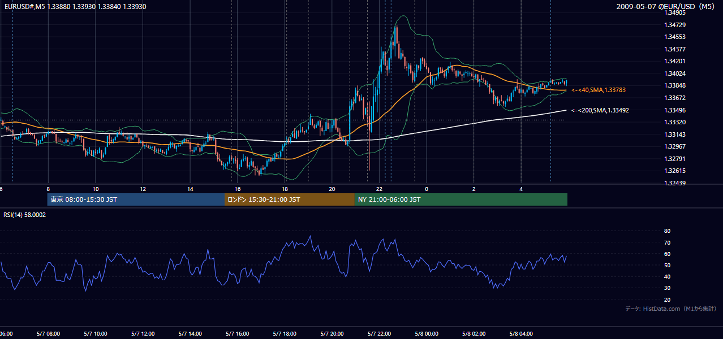Click price axis value 1.34024

pyautogui.click(x=675, y=73)
